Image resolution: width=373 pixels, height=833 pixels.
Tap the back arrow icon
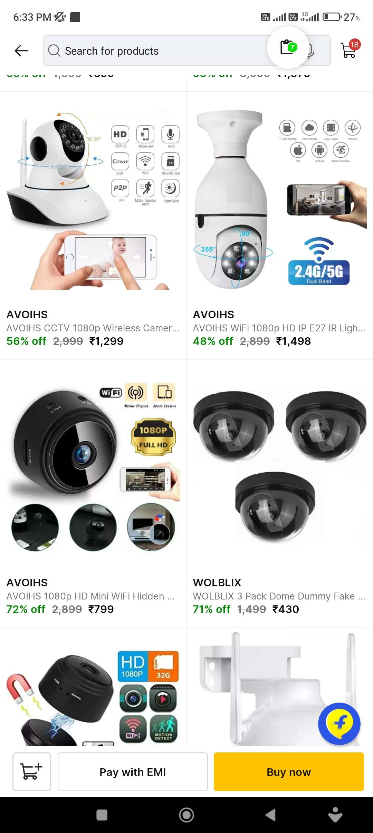[21, 51]
